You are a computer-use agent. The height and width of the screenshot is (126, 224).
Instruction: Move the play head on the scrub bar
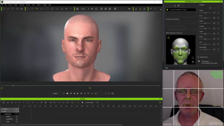(13, 85)
